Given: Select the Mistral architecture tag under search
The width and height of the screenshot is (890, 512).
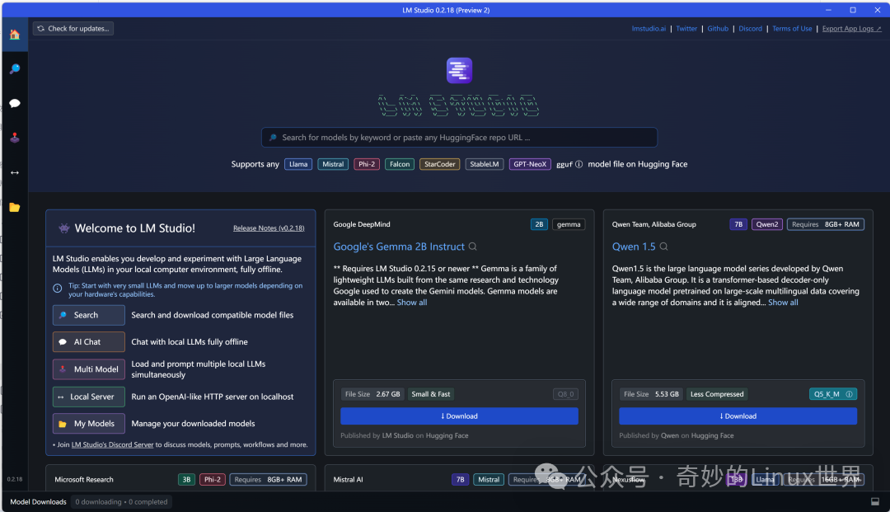Looking at the screenshot, I should point(333,164).
